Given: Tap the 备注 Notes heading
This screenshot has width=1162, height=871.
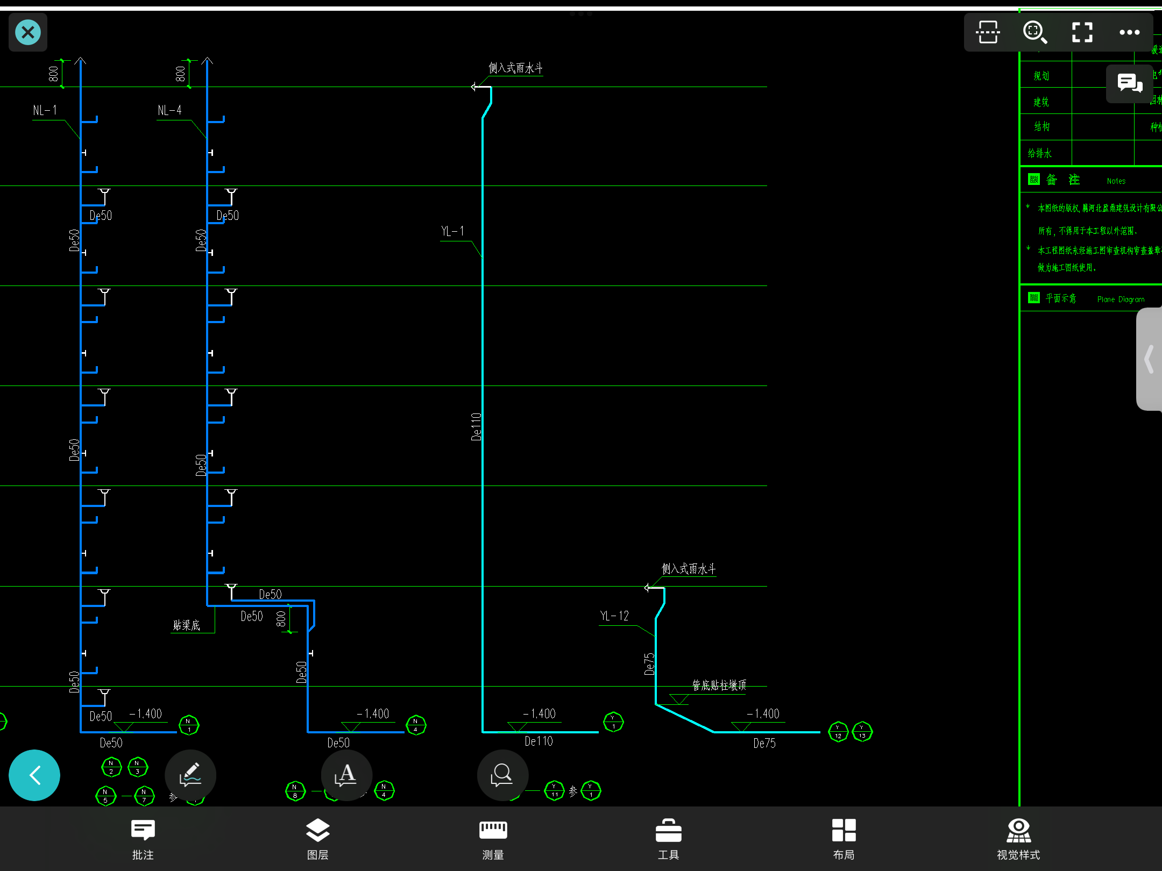Looking at the screenshot, I should 1077,180.
